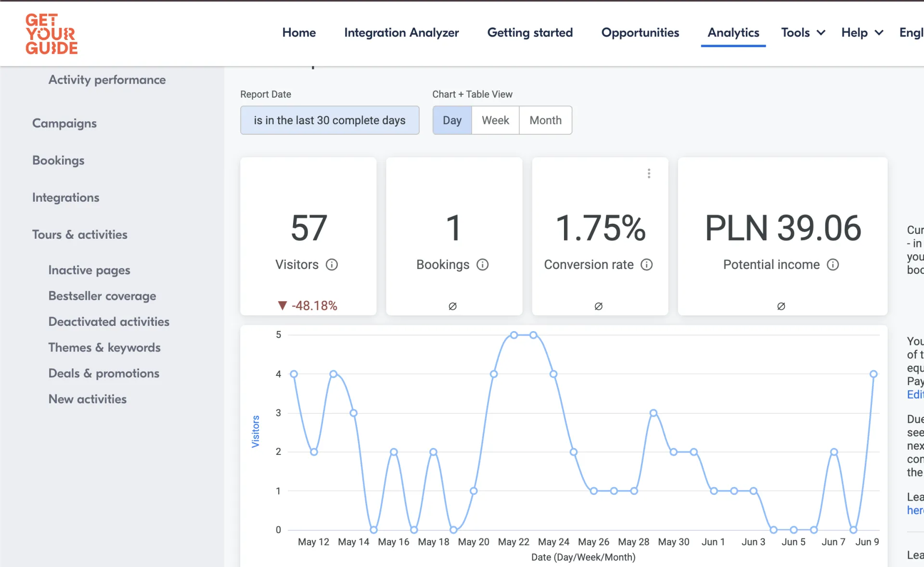Select Day chart view

coord(452,120)
